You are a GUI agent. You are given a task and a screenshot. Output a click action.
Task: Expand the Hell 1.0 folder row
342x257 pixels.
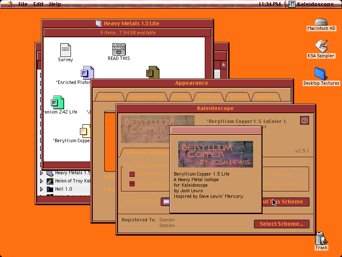41,189
